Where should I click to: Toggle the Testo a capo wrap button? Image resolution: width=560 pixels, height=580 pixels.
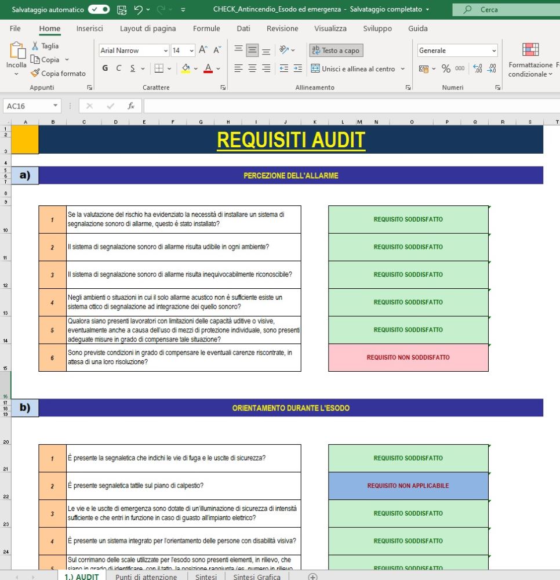click(336, 50)
